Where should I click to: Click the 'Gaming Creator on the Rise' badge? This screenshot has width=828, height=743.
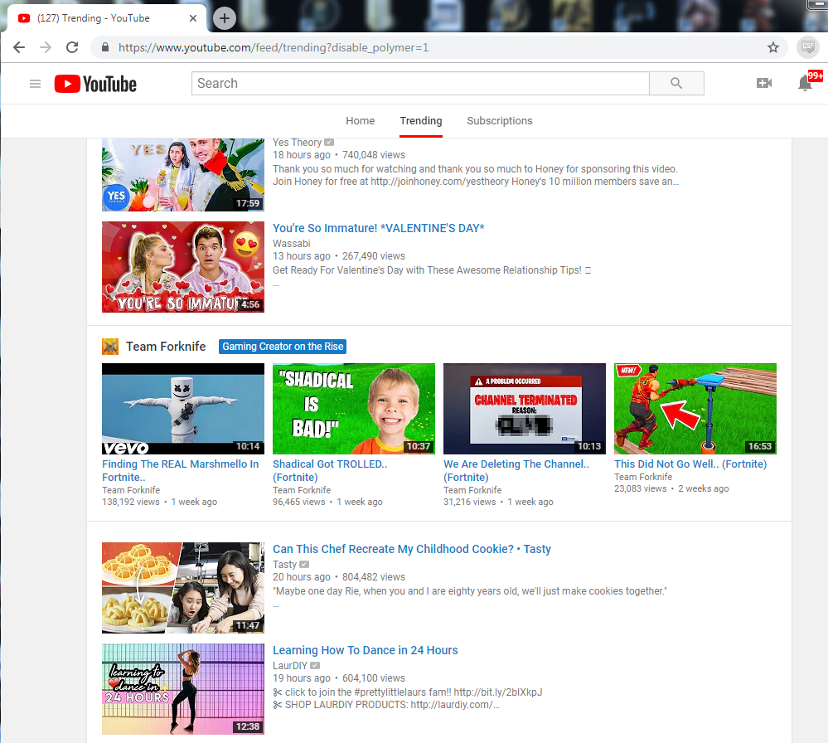pos(282,346)
